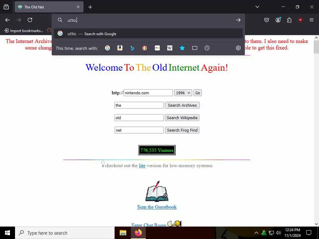
Task: Open File Explorer from taskbar
Action: tap(123, 233)
